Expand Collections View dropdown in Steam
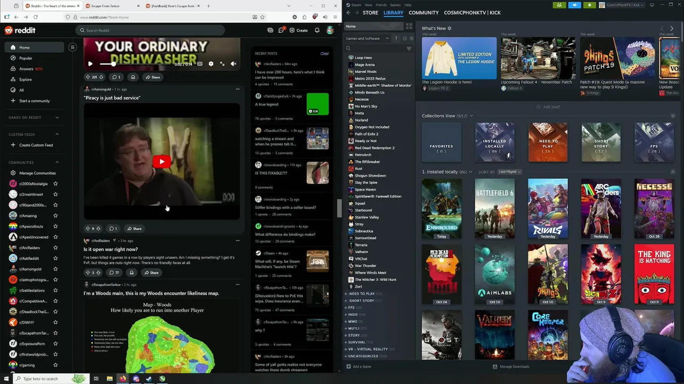This screenshot has width=684, height=384. 471,116
